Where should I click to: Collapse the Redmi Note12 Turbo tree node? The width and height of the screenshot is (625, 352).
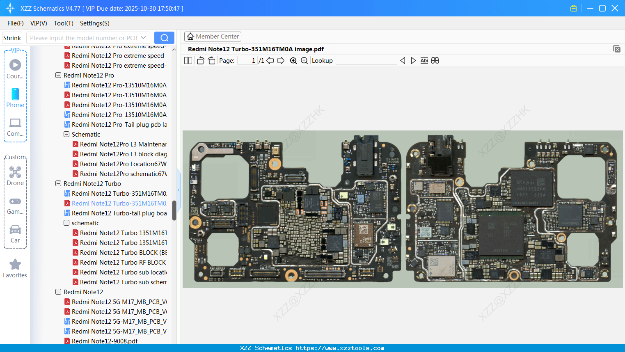[58, 183]
